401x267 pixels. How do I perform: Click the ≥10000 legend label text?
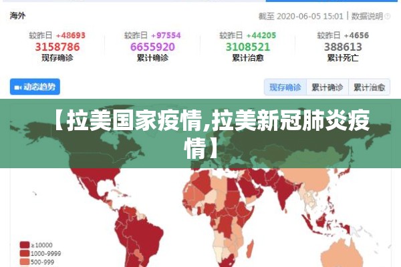pos(41,245)
